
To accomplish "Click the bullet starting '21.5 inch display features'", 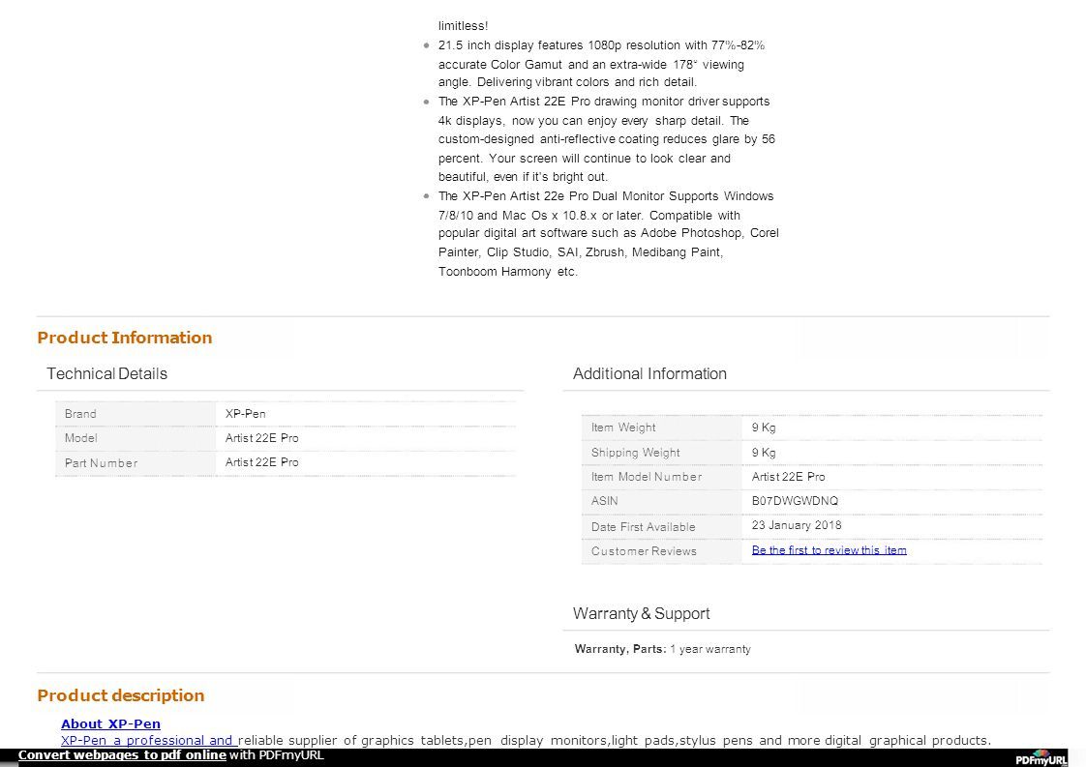I will point(601,64).
